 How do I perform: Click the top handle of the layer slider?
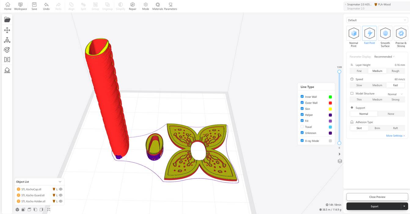click(339, 72)
